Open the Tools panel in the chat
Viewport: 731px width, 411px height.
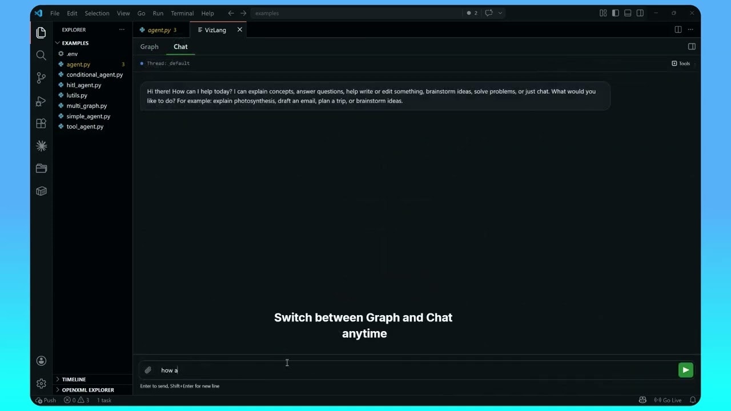click(x=681, y=63)
